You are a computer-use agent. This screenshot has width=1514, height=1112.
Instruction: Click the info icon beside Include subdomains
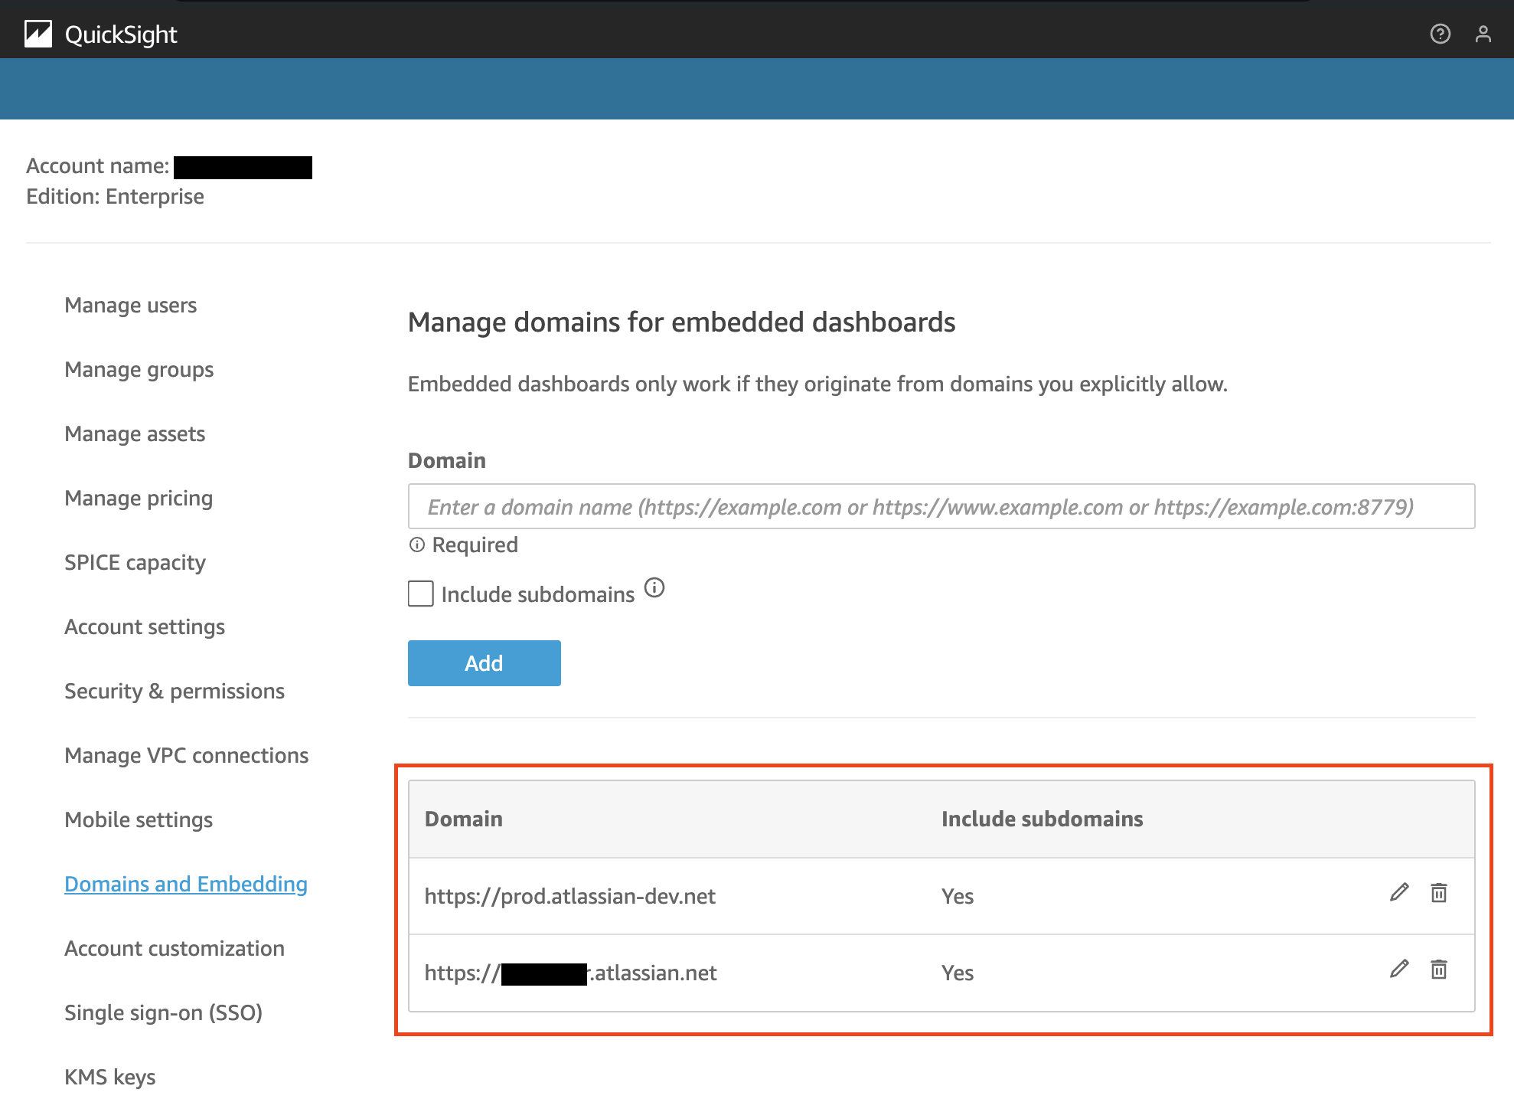click(654, 588)
